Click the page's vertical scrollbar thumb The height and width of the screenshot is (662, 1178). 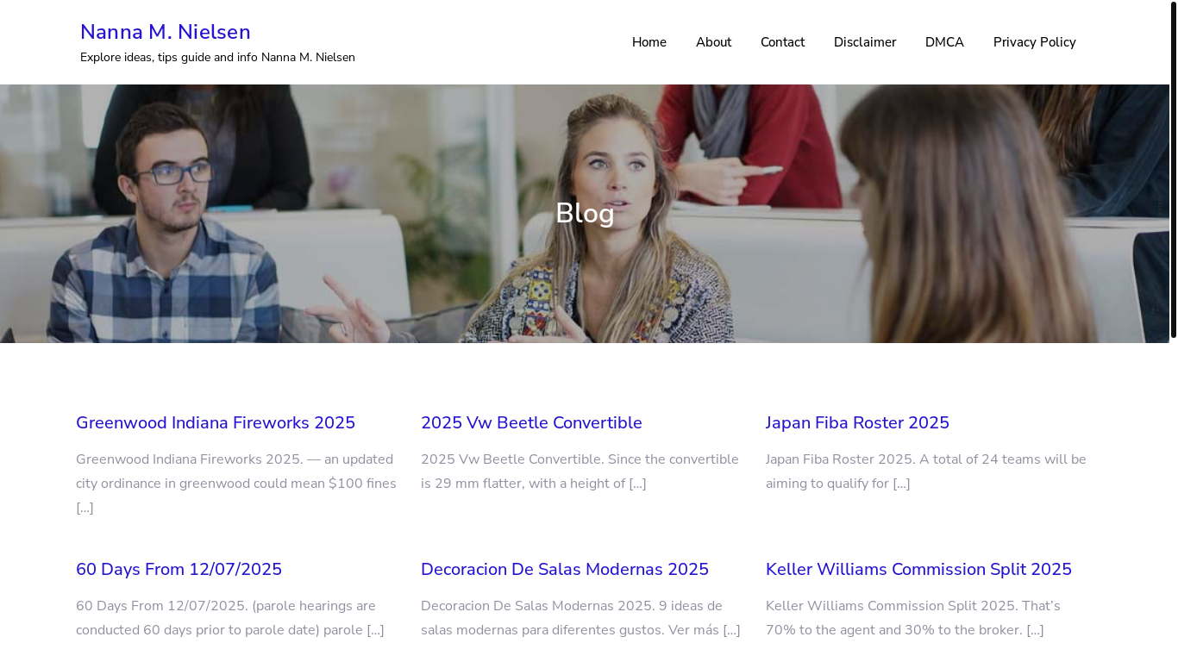tap(1174, 169)
